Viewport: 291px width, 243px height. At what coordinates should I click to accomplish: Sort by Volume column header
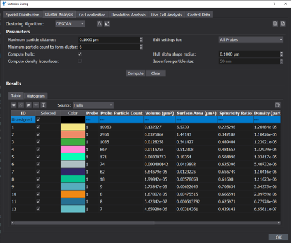(x=160, y=113)
